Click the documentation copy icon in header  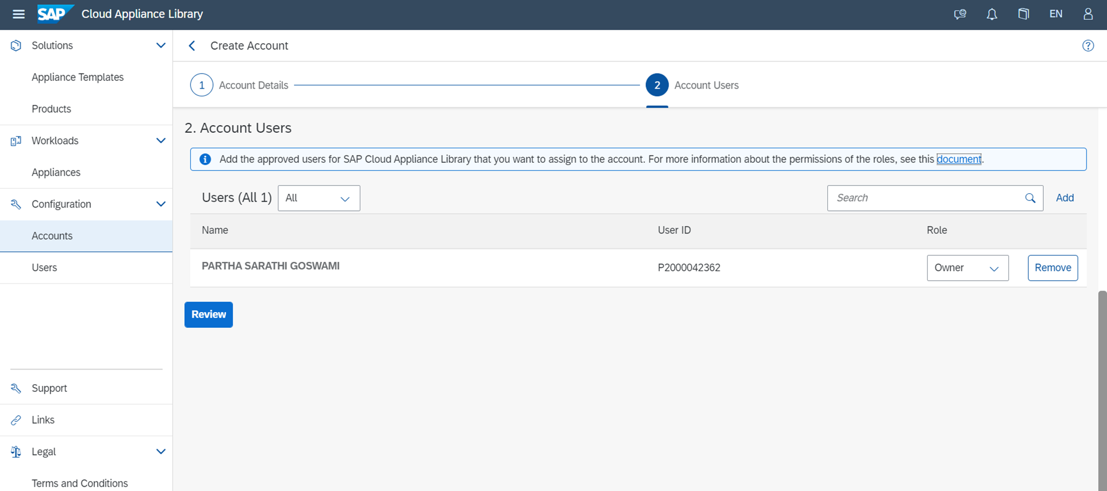pyautogui.click(x=1023, y=14)
